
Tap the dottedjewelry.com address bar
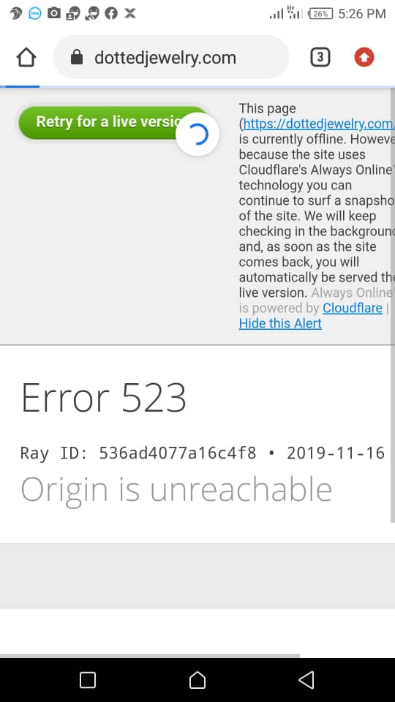click(x=171, y=57)
